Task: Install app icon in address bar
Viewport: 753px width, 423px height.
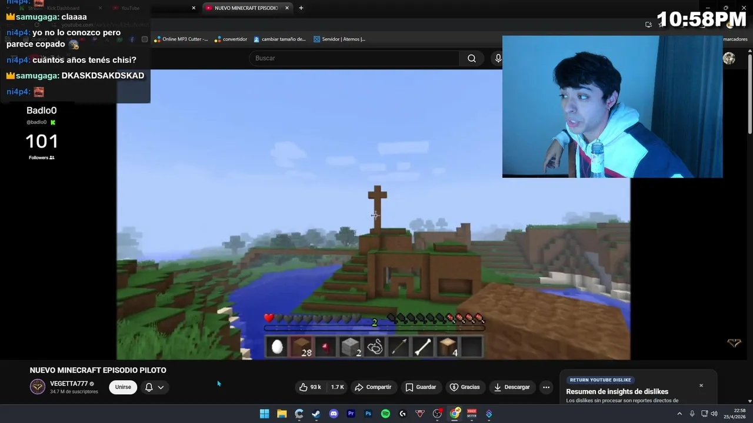Action: coord(648,24)
